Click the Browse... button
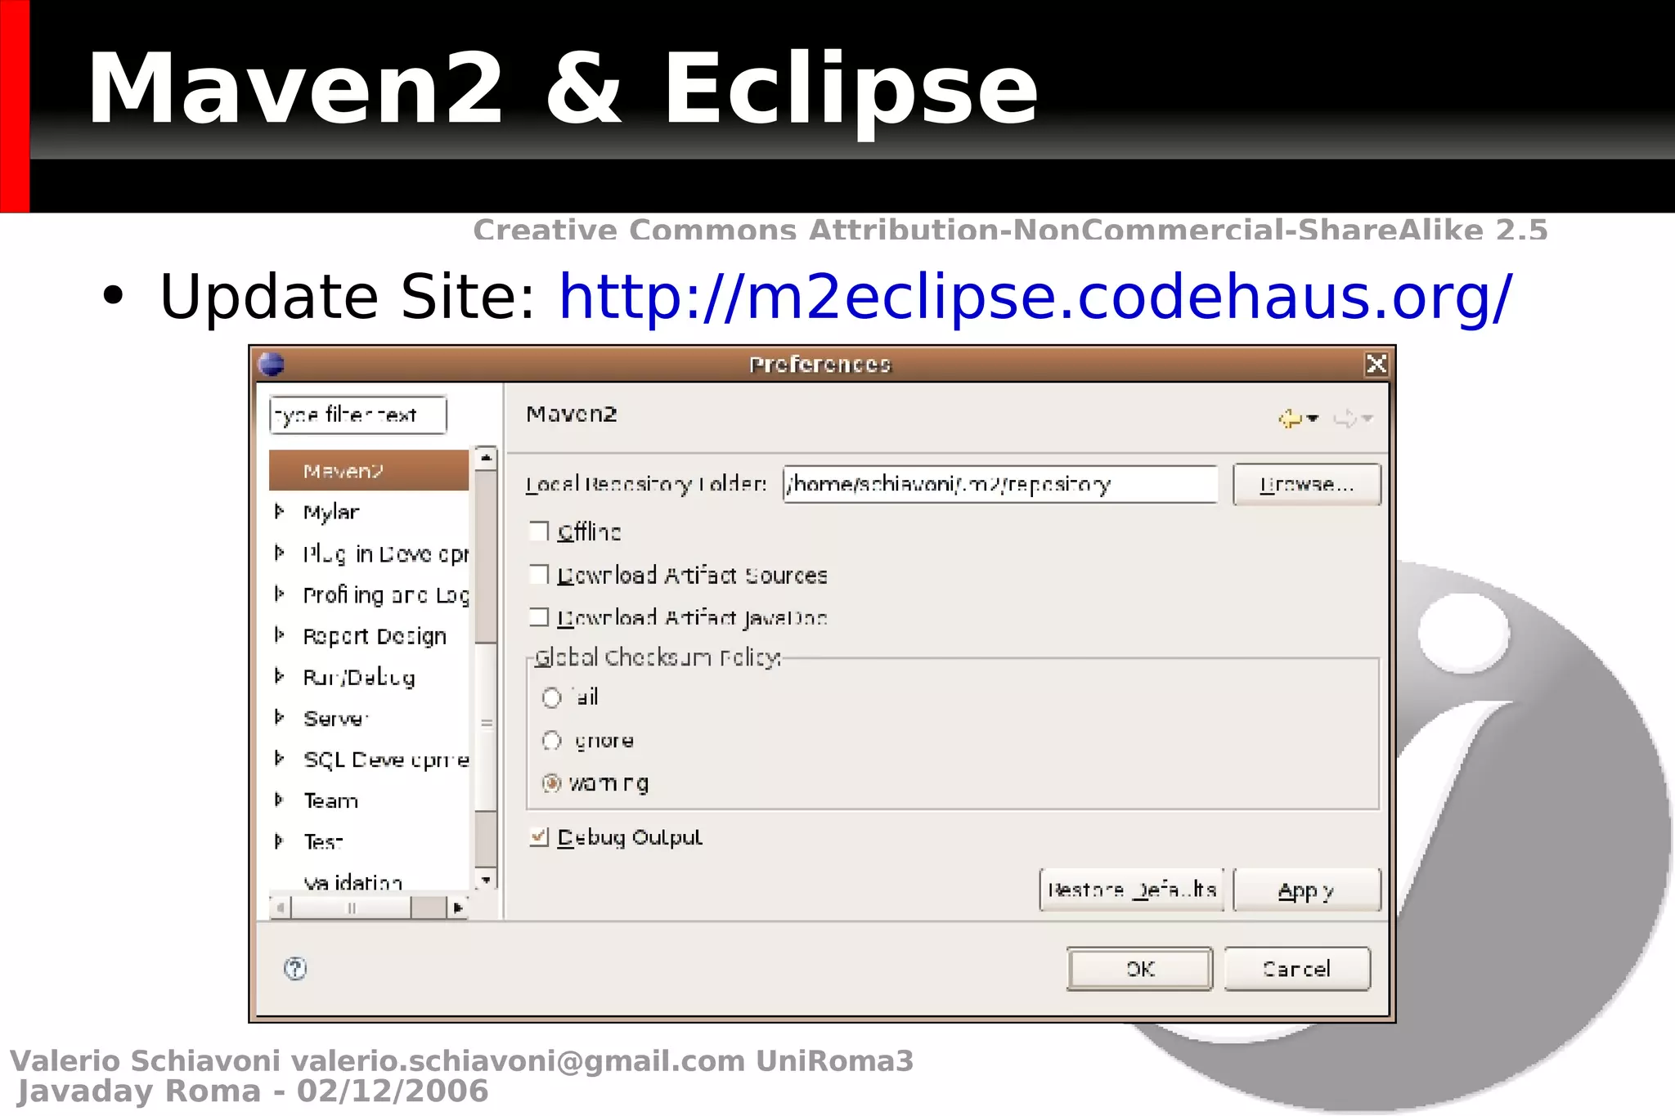This screenshot has width=1675, height=1116. (1306, 484)
